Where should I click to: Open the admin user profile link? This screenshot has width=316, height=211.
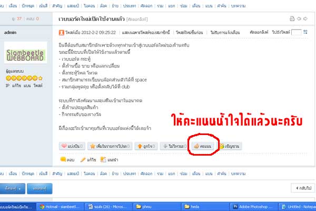pyautogui.click(x=11, y=32)
